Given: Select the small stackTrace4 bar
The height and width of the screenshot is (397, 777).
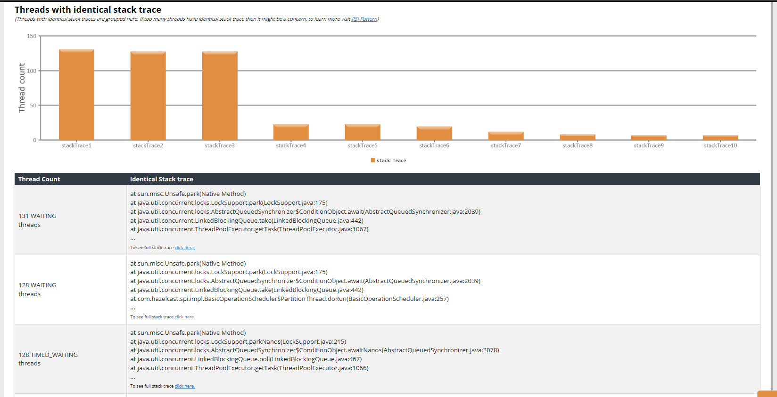Looking at the screenshot, I should (x=291, y=132).
